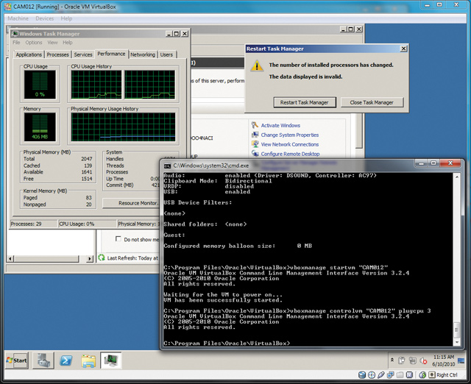Open the View Network Connections link
Screen dimensions: 471x384
coord(290,144)
